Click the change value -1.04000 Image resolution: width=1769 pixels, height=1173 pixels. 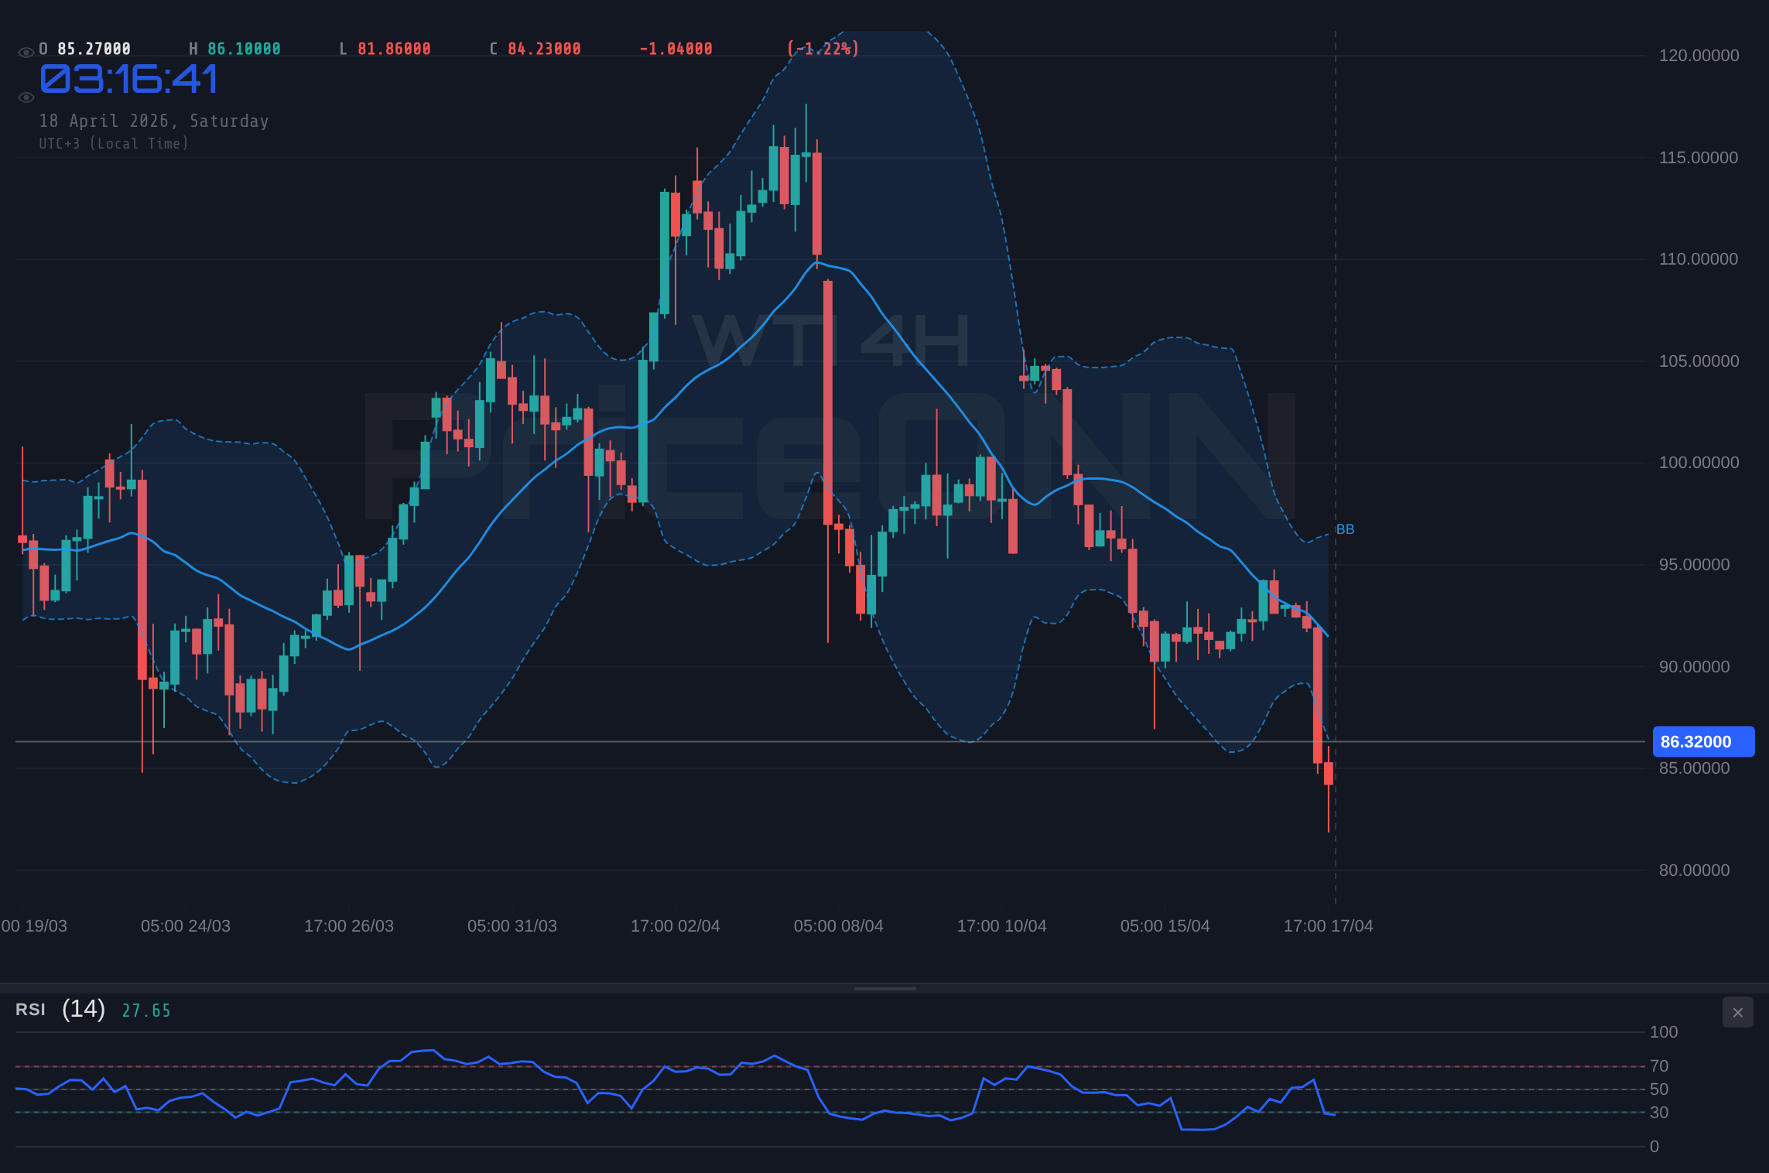pyautogui.click(x=676, y=49)
